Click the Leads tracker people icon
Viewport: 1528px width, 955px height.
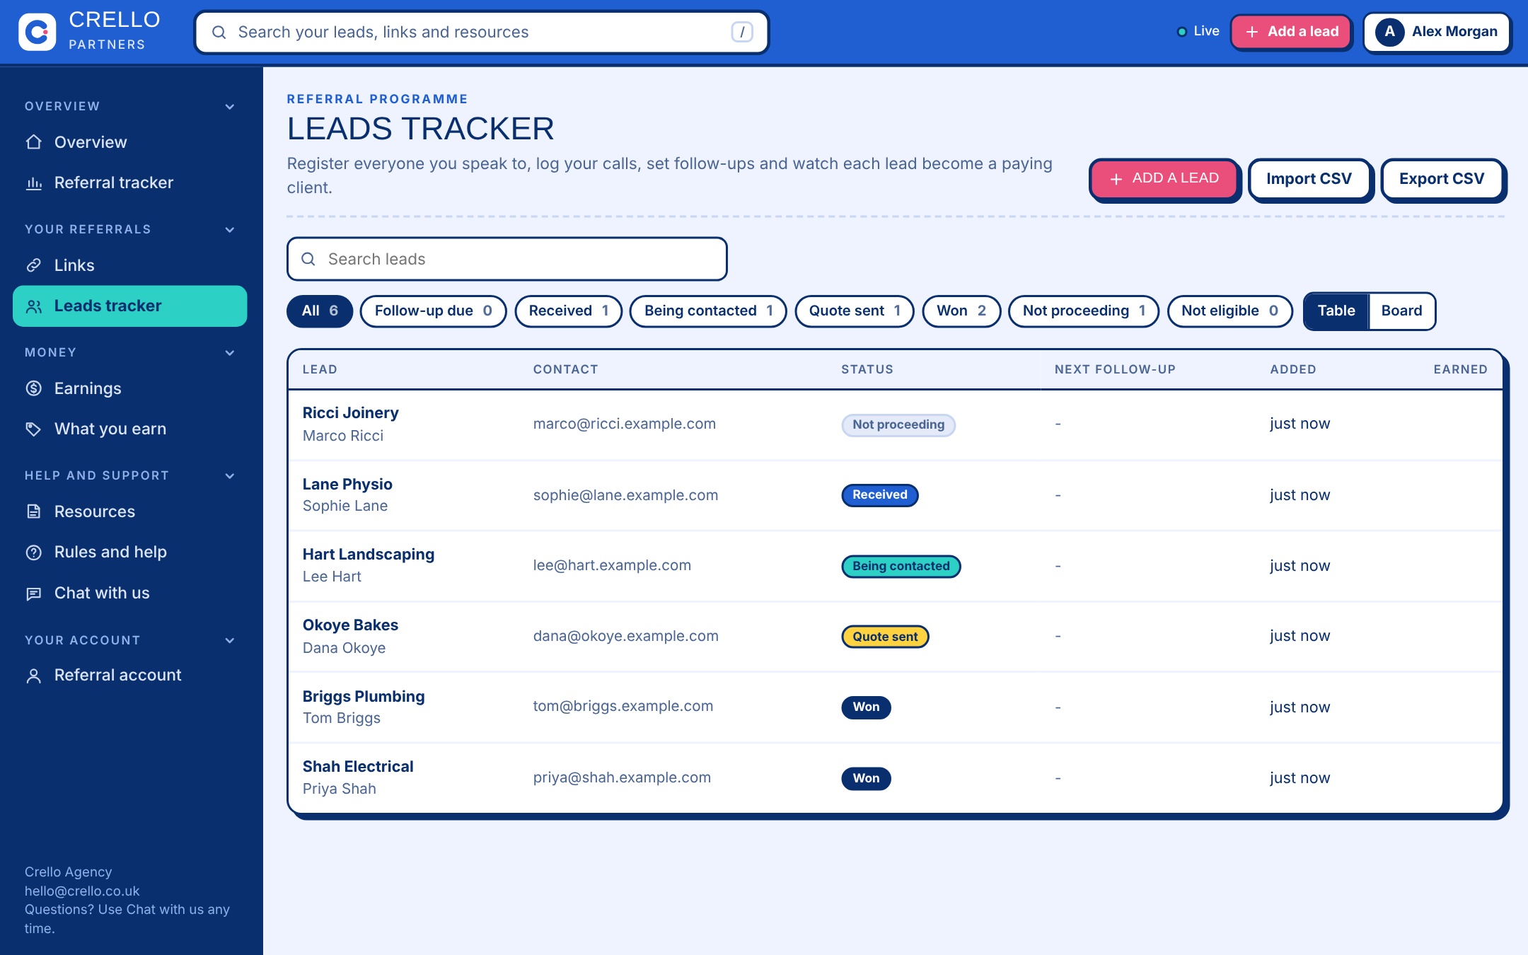click(x=33, y=306)
